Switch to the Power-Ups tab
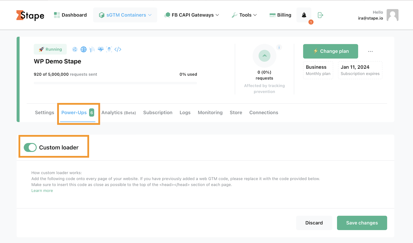 74,113
